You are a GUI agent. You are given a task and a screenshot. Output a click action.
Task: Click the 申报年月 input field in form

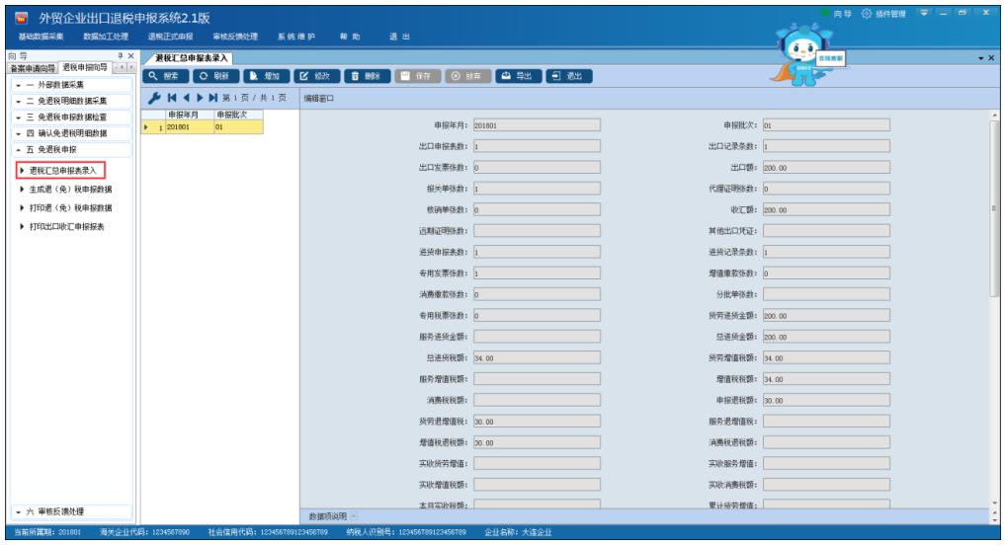click(x=536, y=125)
